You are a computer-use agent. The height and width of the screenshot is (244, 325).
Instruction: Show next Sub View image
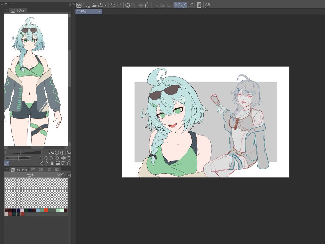(x=47, y=163)
